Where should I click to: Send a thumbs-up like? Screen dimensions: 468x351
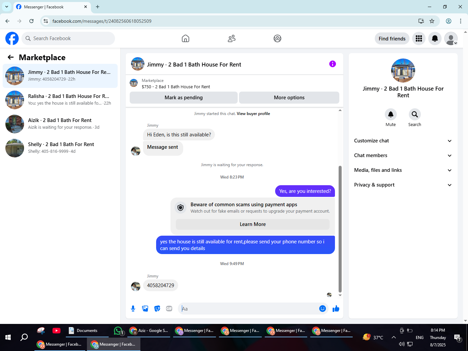click(336, 309)
